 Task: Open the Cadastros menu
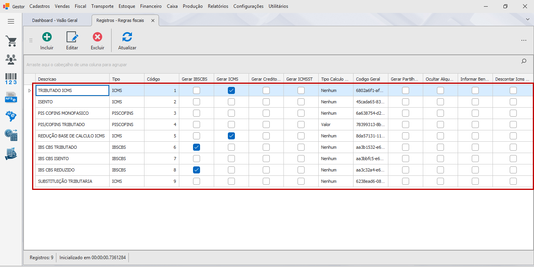pyautogui.click(x=40, y=6)
